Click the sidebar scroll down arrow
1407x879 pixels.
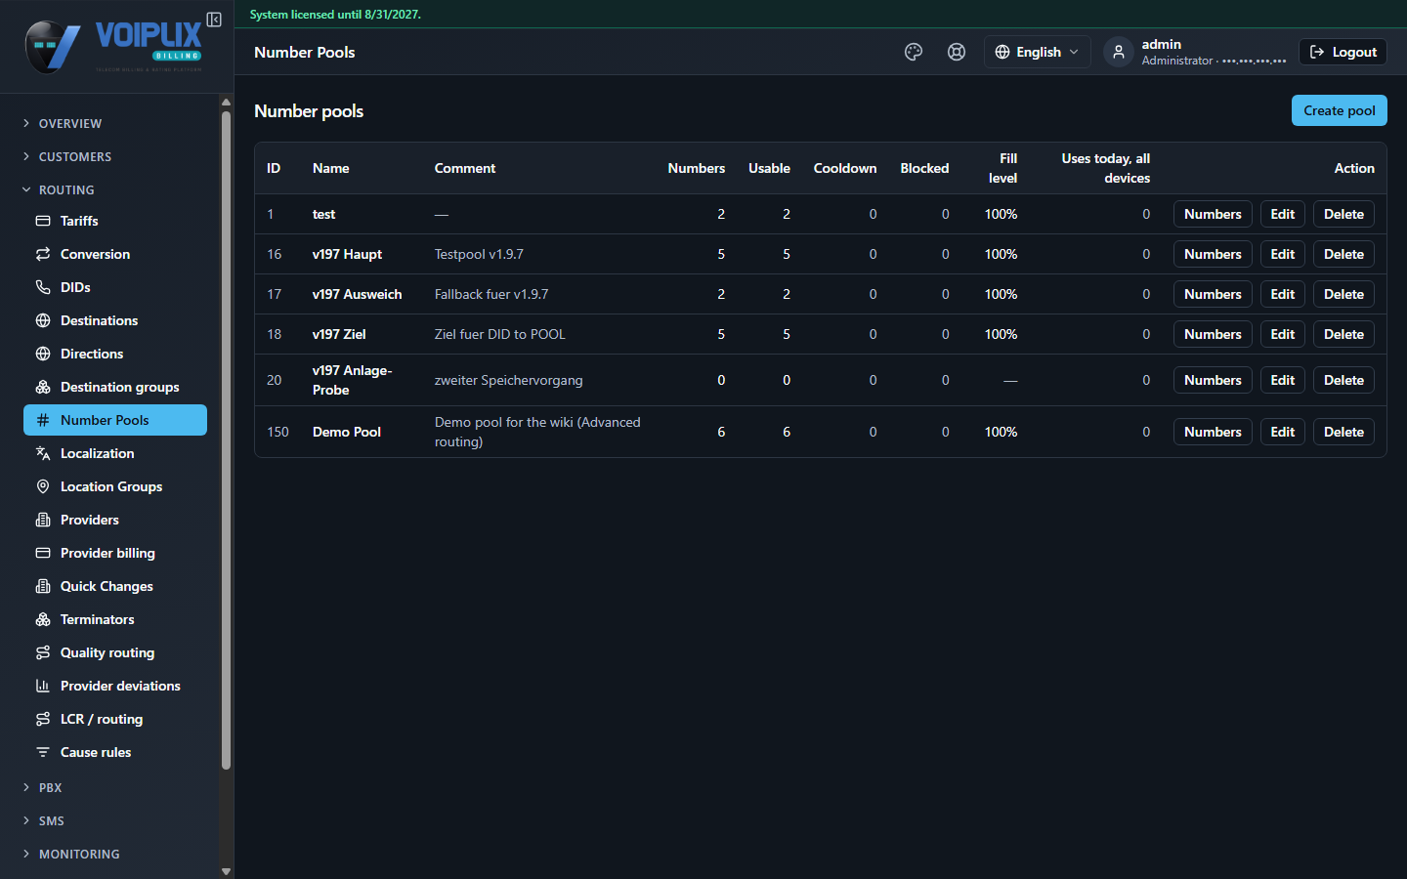[226, 871]
